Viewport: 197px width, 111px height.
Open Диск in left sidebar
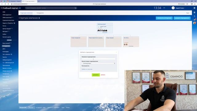(x=4, y=49)
